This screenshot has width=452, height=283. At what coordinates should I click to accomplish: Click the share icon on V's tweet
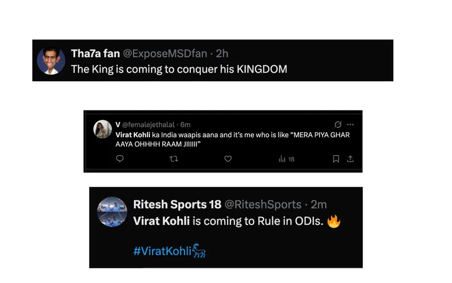point(350,159)
